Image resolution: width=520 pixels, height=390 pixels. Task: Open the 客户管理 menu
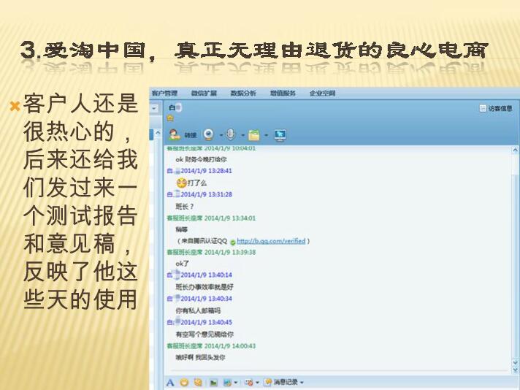coord(164,93)
